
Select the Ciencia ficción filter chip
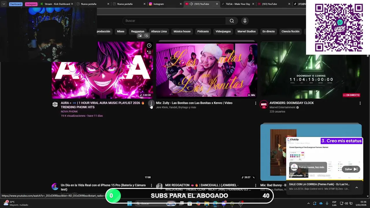(x=291, y=31)
